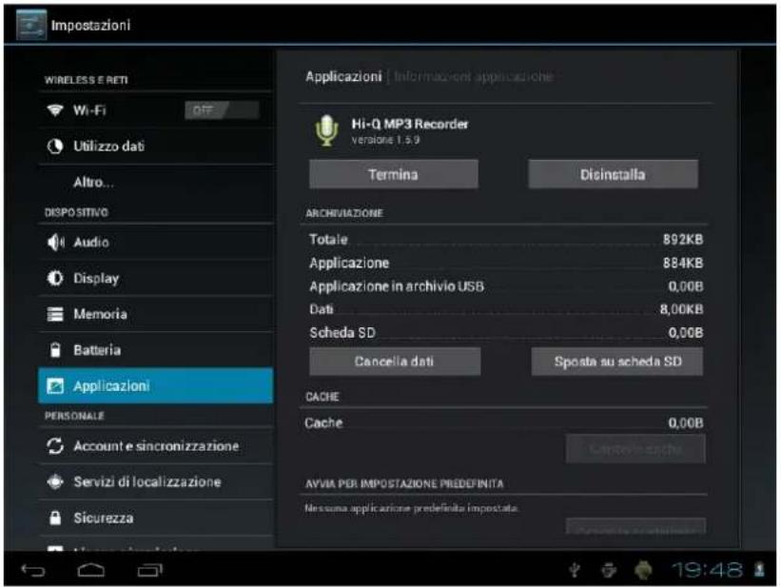Tap the versione 1.5.9 text

[385, 140]
